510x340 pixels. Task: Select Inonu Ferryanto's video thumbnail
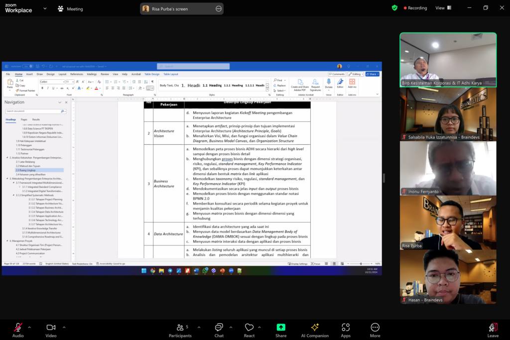[448, 168]
